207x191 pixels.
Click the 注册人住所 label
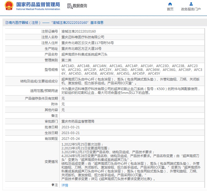tap(50, 43)
